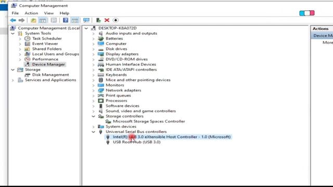Click the Disable device down-arrow icon

(116, 20)
